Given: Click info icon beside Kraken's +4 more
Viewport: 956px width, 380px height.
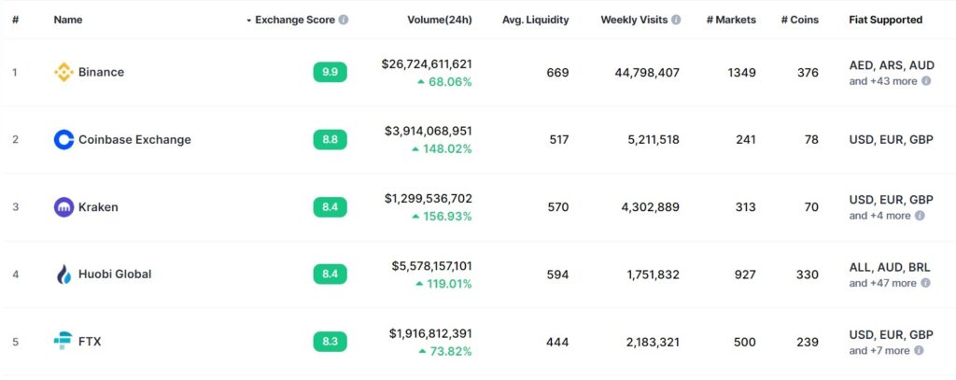Looking at the screenshot, I should tap(920, 216).
